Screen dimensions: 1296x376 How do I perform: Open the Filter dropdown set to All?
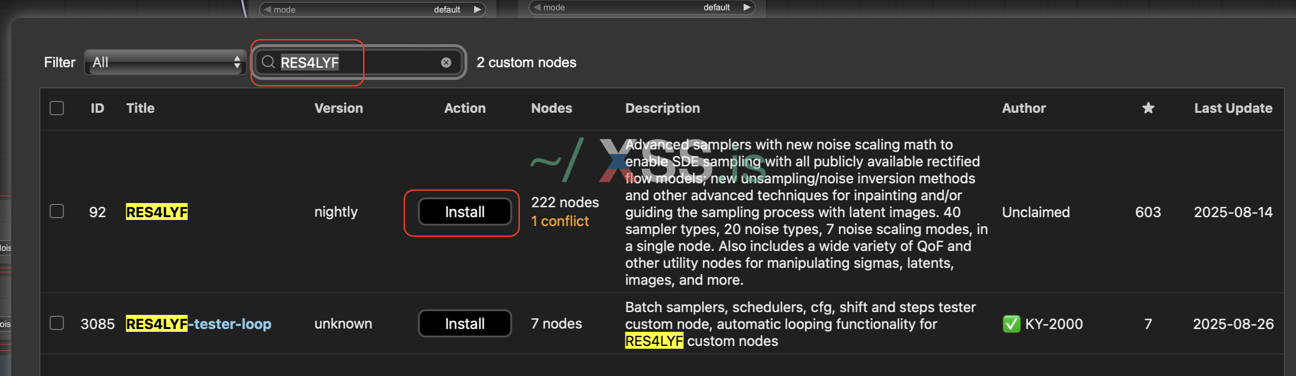point(165,62)
